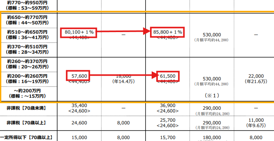
Task: Click the 80,100+1% value
Action: click(x=79, y=32)
